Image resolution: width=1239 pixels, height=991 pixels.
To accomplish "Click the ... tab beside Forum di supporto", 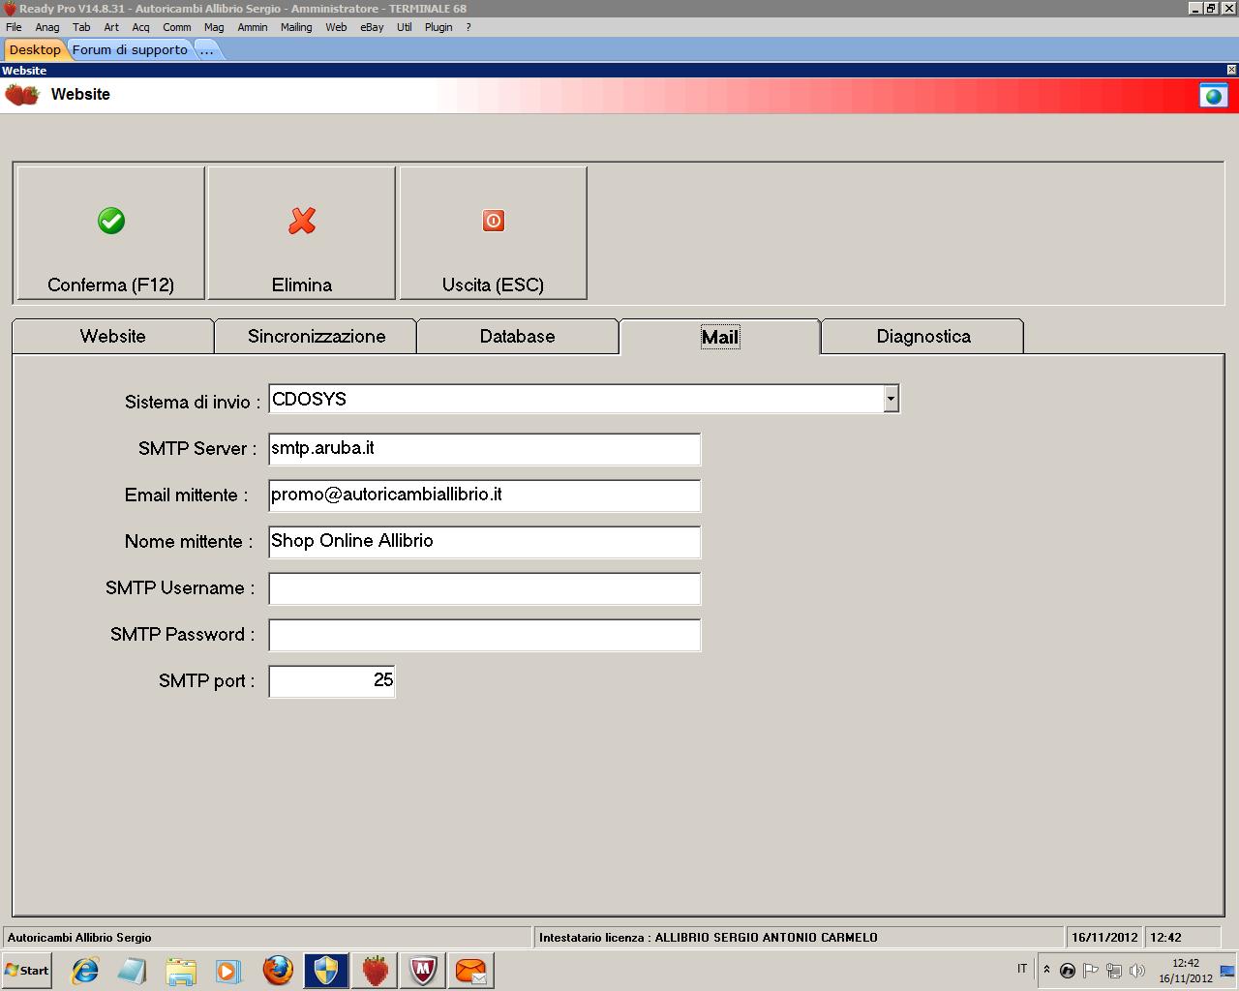I will point(206,49).
